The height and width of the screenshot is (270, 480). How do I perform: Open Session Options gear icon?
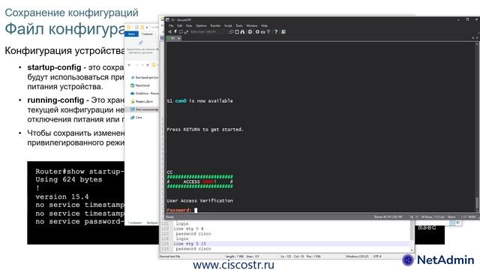click(x=257, y=31)
